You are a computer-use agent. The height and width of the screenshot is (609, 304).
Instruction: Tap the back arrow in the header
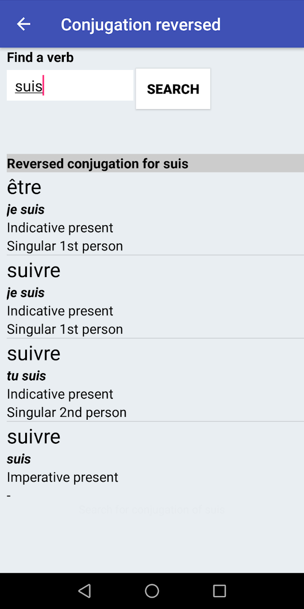(x=23, y=24)
